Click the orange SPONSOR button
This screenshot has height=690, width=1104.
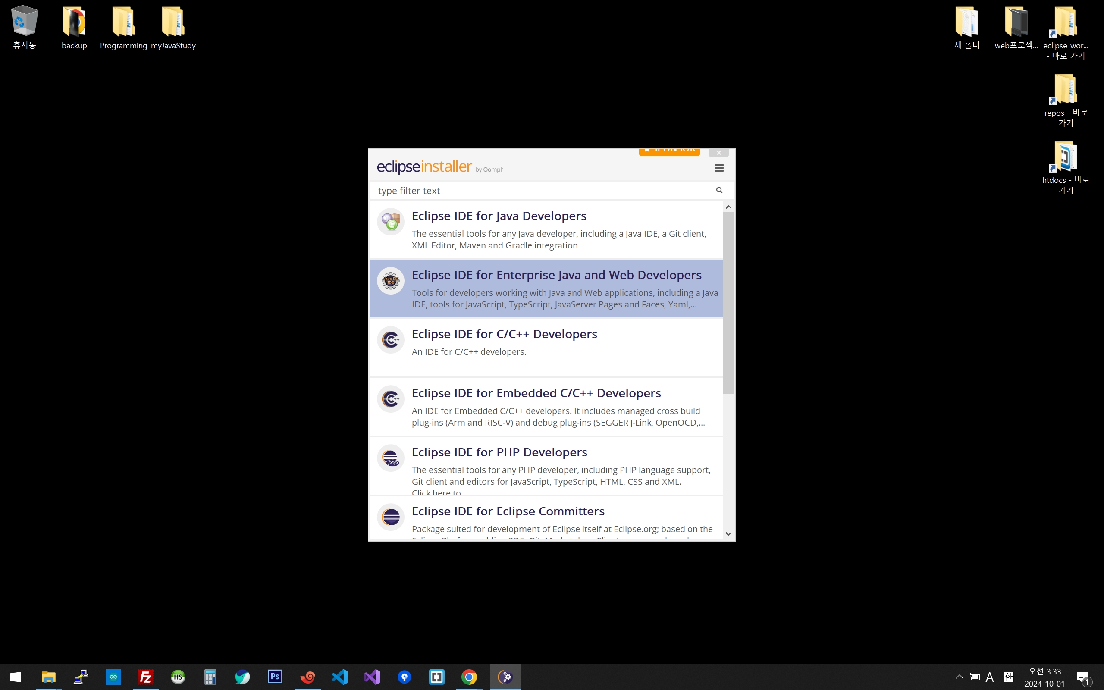point(669,151)
